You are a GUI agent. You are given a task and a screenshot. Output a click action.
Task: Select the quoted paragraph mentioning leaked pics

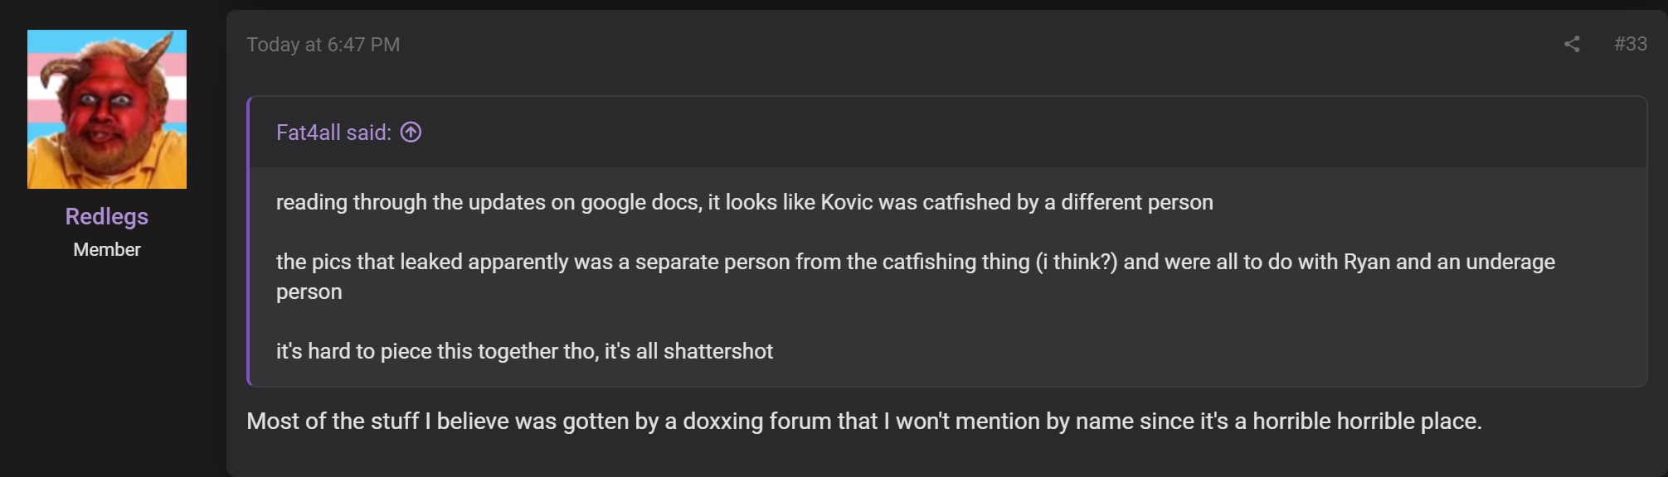[916, 277]
